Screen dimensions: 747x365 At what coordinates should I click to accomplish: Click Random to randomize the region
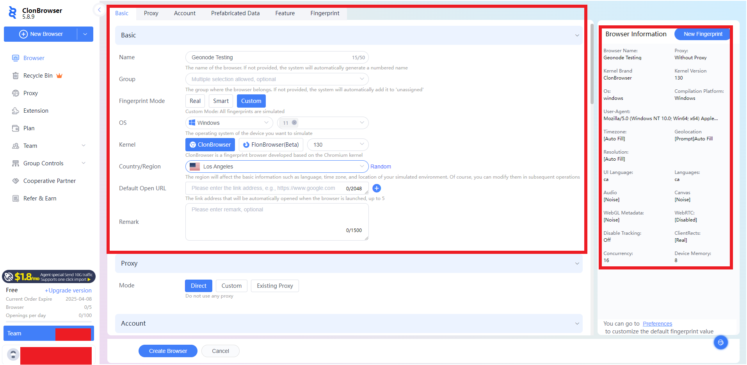coord(381,167)
